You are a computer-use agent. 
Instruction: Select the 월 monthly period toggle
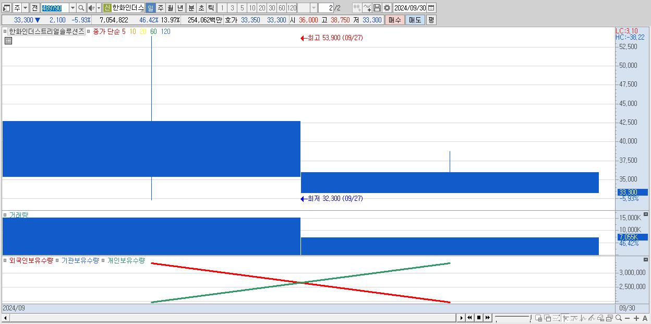click(x=170, y=8)
